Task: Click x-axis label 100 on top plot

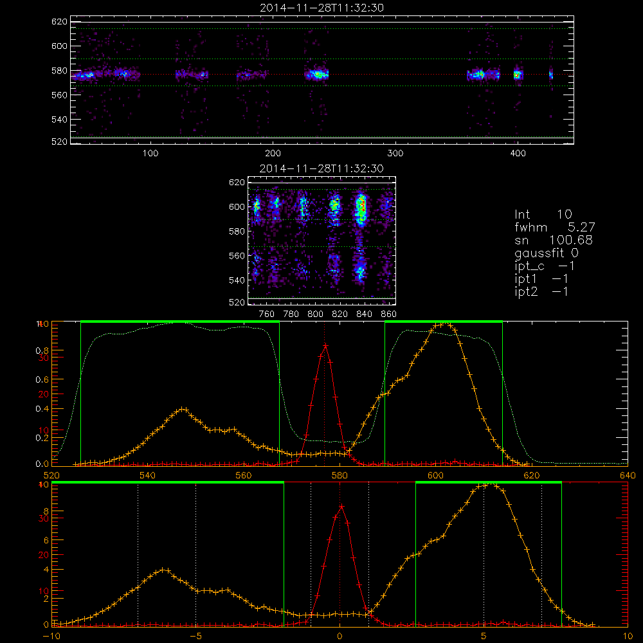Action: point(150,154)
